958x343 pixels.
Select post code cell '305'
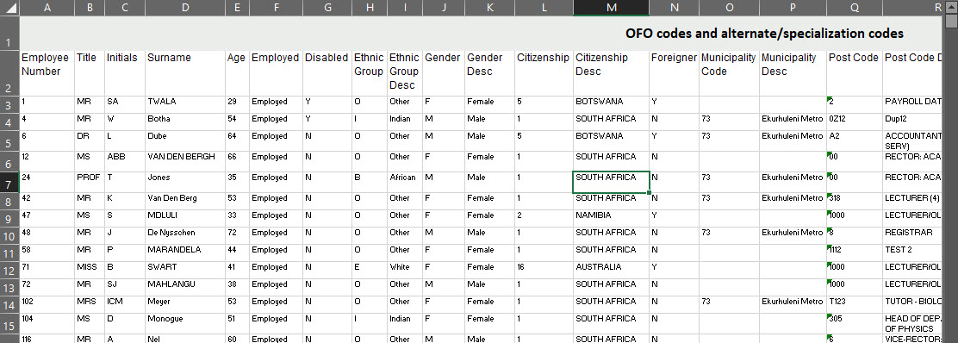tap(855, 323)
